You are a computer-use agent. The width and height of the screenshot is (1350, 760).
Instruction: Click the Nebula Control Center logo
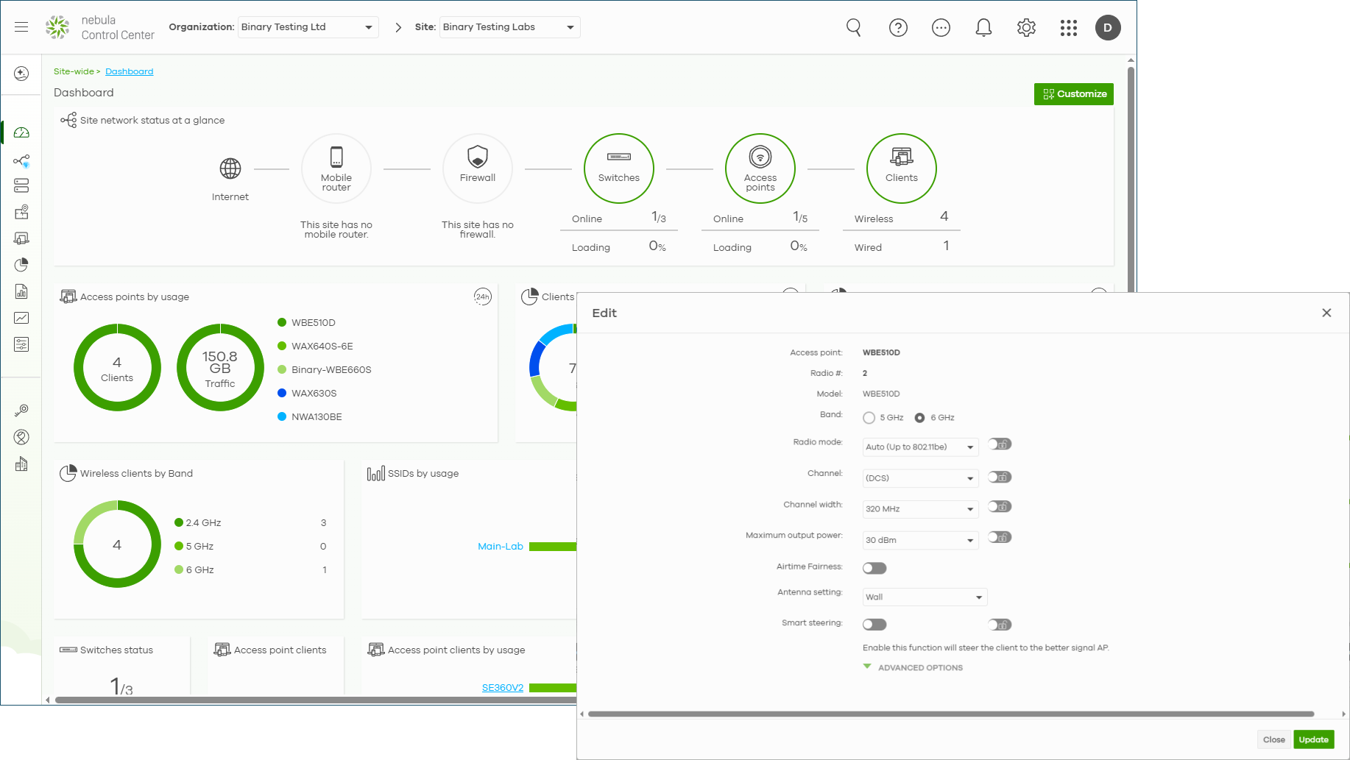99,27
